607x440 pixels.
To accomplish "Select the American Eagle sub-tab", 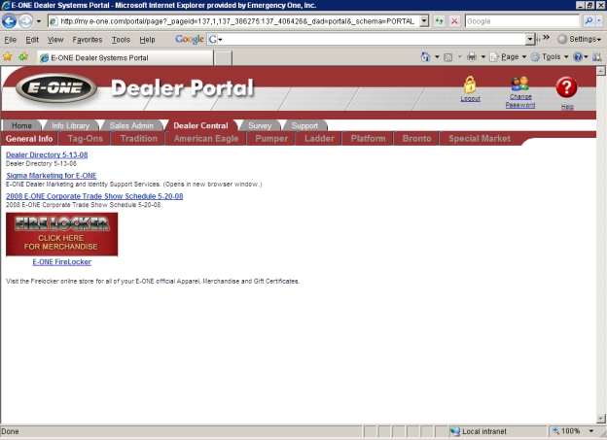I will click(x=206, y=139).
